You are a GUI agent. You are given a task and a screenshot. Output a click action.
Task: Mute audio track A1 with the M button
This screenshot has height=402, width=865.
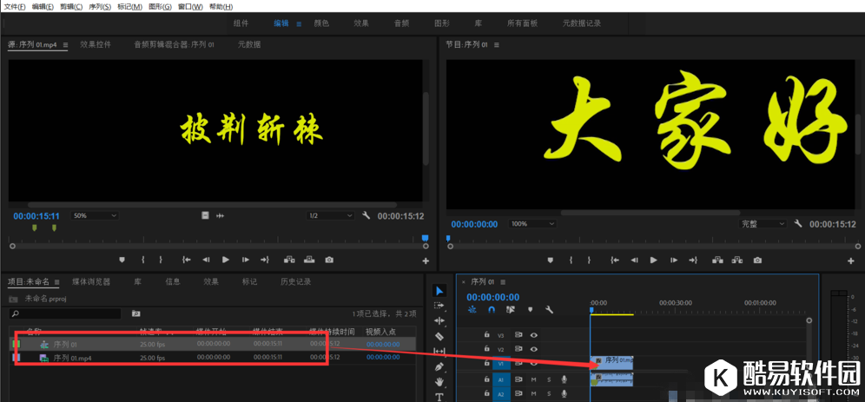(534, 379)
